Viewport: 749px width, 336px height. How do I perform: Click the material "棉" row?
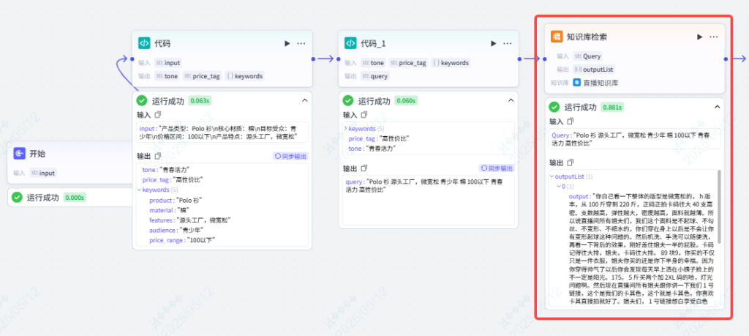pyautogui.click(x=170, y=210)
